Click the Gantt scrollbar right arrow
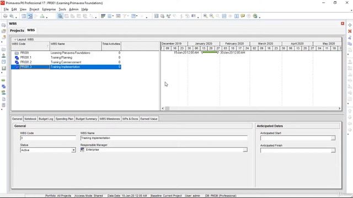This screenshot has width=353, height=198. 340,108
